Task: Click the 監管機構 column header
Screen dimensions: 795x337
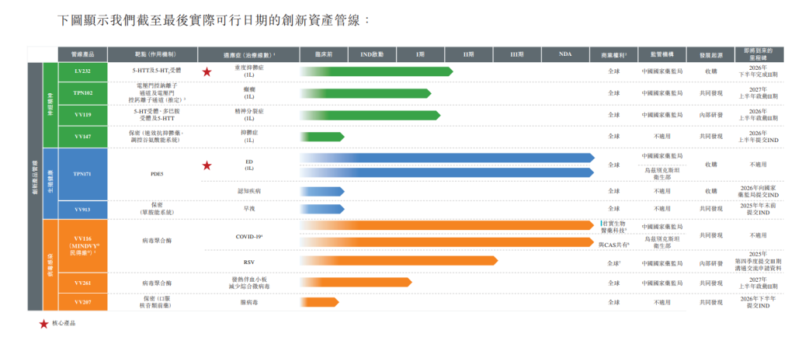Action: point(662,55)
